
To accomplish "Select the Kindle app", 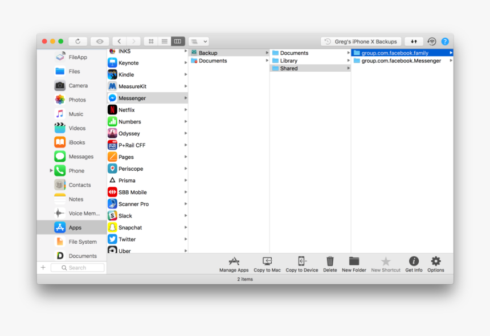I will (x=148, y=75).
